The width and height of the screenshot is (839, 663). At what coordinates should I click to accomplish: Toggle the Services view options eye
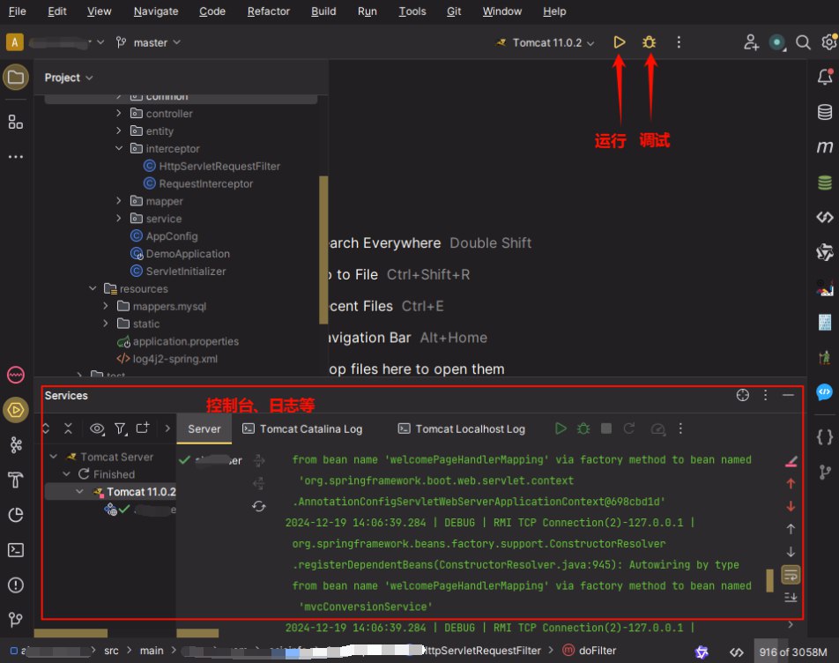97,428
